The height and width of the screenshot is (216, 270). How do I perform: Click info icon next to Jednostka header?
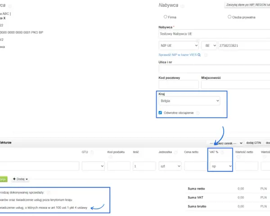click(x=175, y=152)
